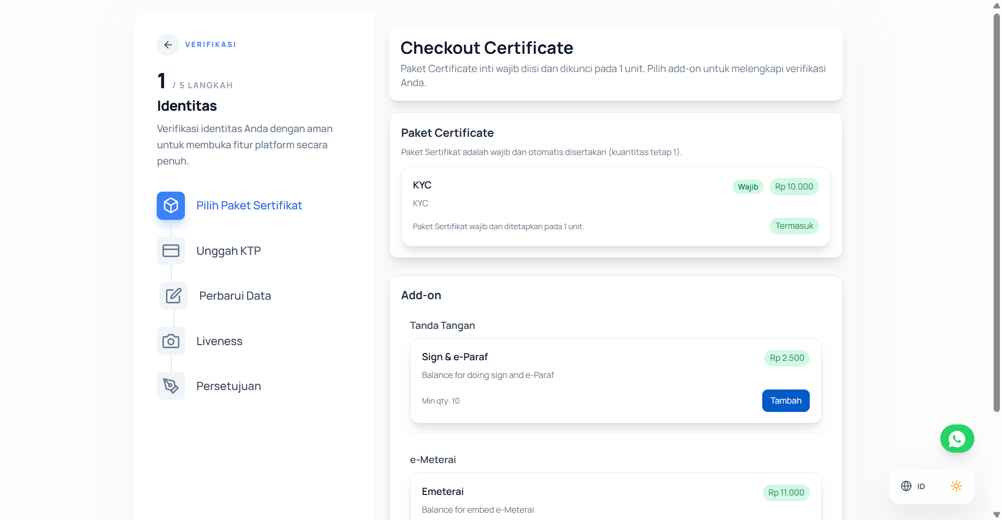
Task: Click the Perbarui Data edit icon
Action: coord(173,296)
